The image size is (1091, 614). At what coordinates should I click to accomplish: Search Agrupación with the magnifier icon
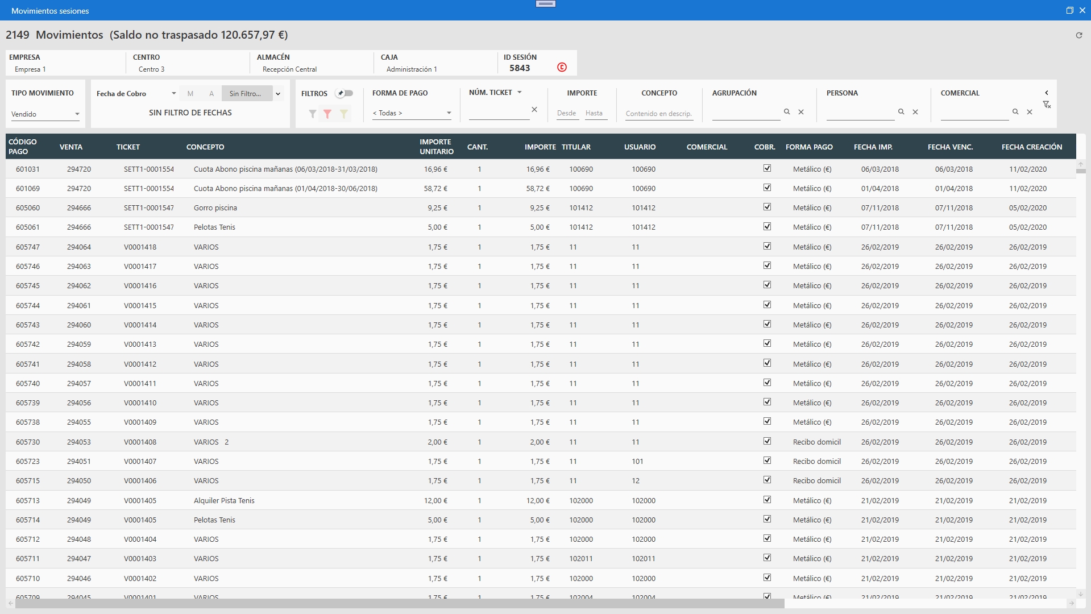[787, 111]
